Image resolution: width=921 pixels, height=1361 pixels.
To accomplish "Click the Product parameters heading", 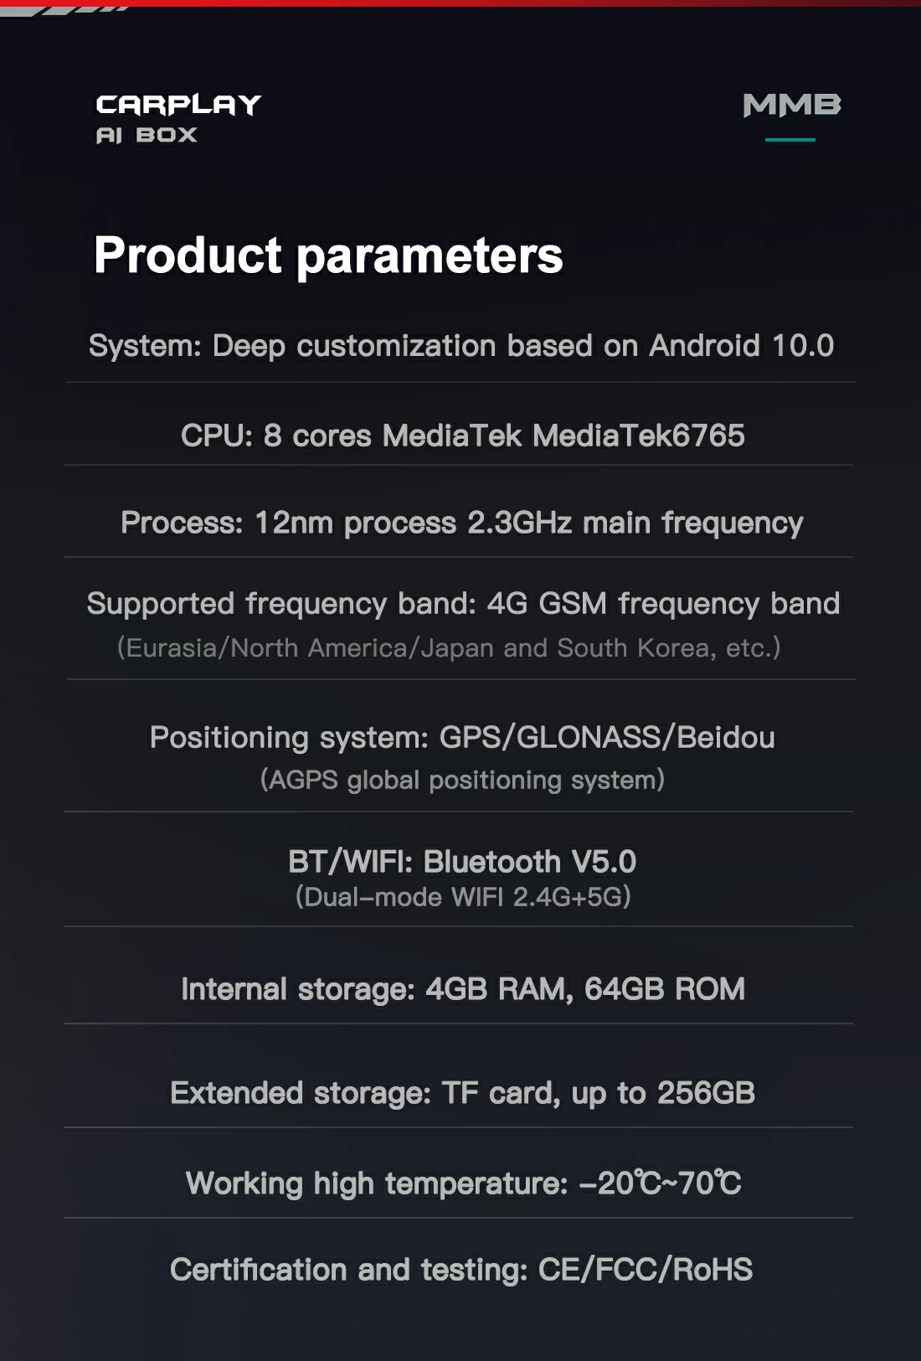I will click(328, 255).
